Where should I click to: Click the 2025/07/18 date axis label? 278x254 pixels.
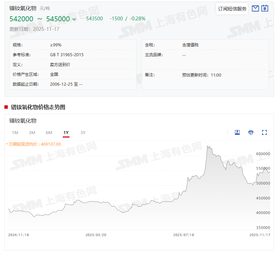183,235
